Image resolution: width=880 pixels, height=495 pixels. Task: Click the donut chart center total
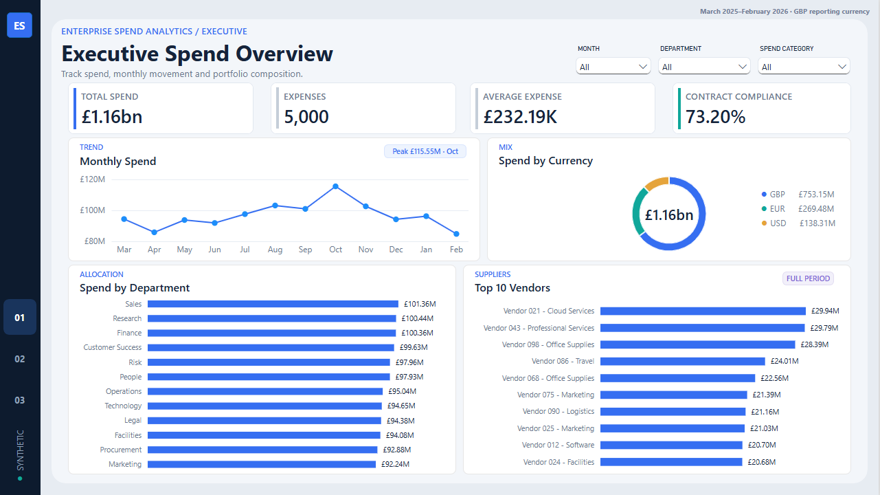pos(669,214)
